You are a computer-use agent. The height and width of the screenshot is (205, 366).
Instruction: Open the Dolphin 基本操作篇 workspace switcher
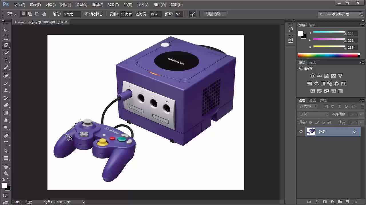[x=340, y=14]
